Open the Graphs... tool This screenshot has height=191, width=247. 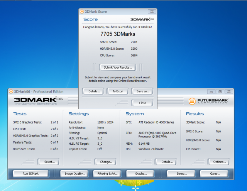(140, 174)
